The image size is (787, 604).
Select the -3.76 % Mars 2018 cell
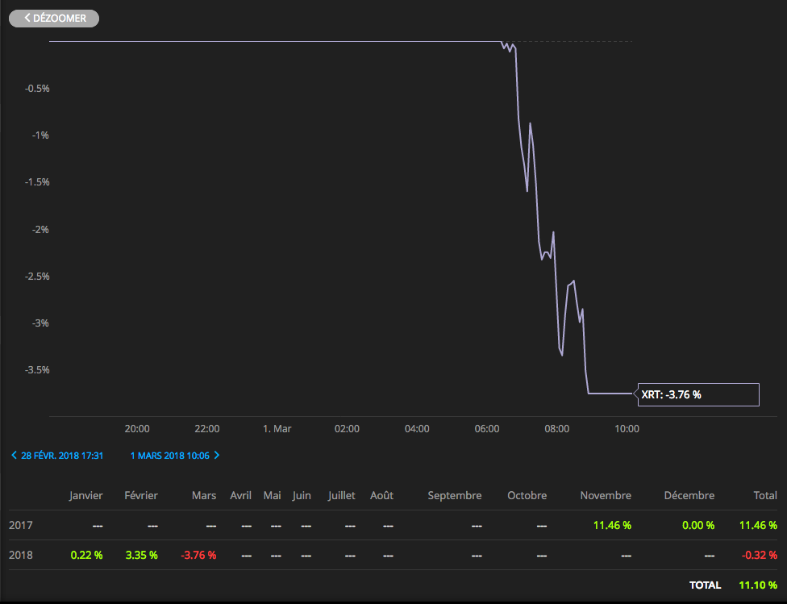click(x=198, y=556)
